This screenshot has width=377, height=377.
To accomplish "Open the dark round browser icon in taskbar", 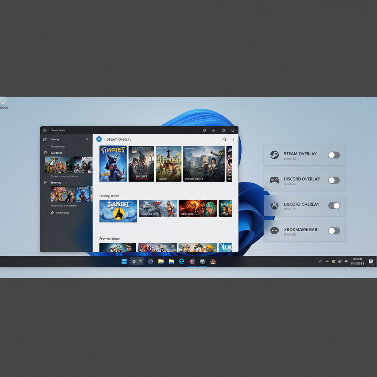I will click(151, 261).
